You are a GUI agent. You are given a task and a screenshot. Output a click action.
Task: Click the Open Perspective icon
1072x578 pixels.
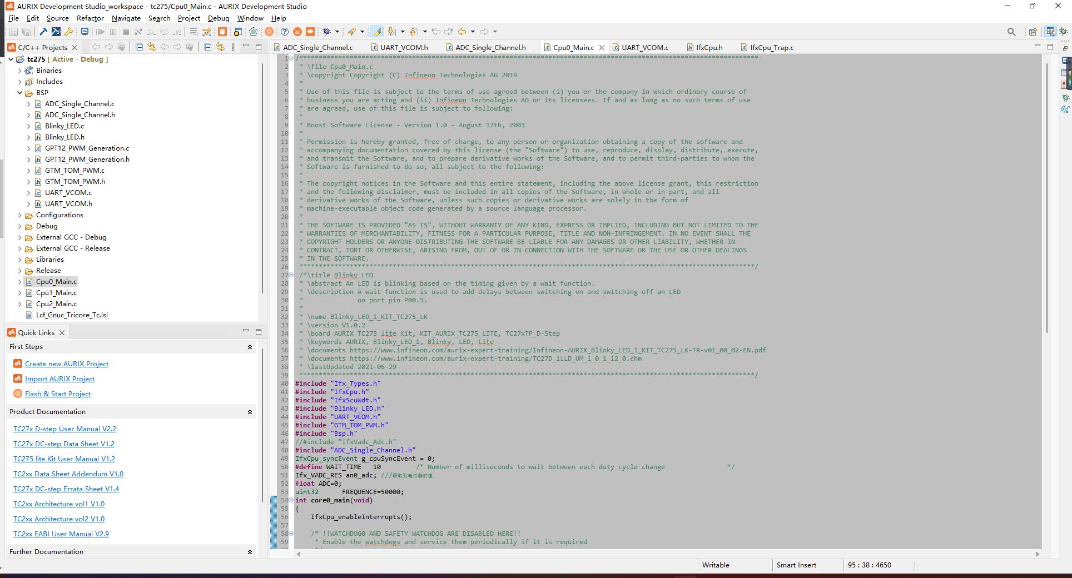[x=1033, y=32]
